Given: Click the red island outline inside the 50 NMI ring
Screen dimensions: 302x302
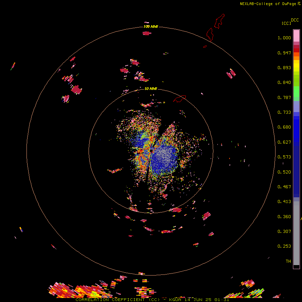Looking at the screenshot, I should [x=180, y=98].
